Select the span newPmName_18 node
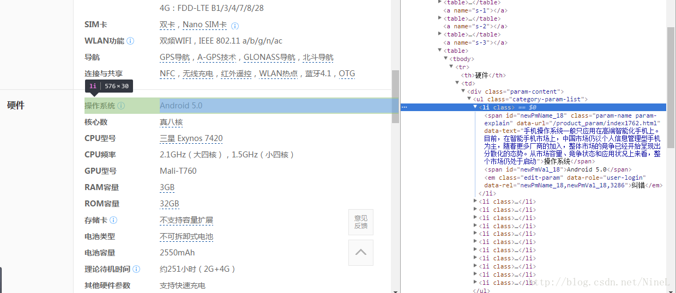Screen dimensions: 676x293 click(572, 138)
